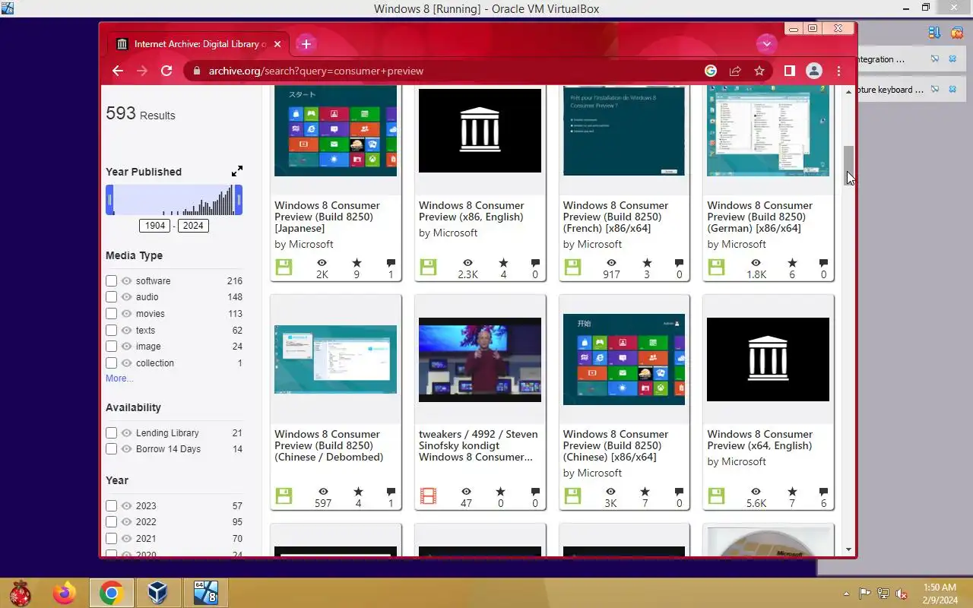Open the tweakers Steven Sinofsky video title
Screen dimensions: 973x608
click(x=478, y=445)
